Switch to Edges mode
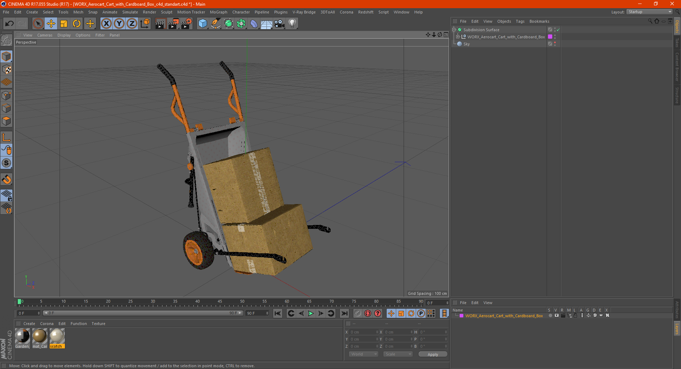Viewport: 681px width, 369px height. point(6,108)
